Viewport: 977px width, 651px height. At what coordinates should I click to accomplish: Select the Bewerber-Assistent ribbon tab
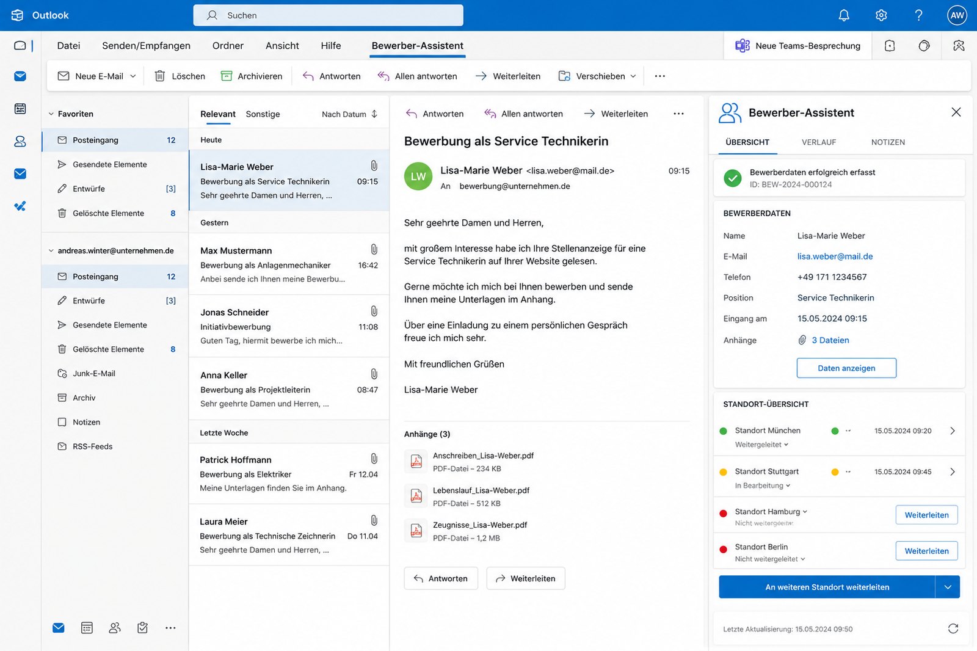click(417, 46)
